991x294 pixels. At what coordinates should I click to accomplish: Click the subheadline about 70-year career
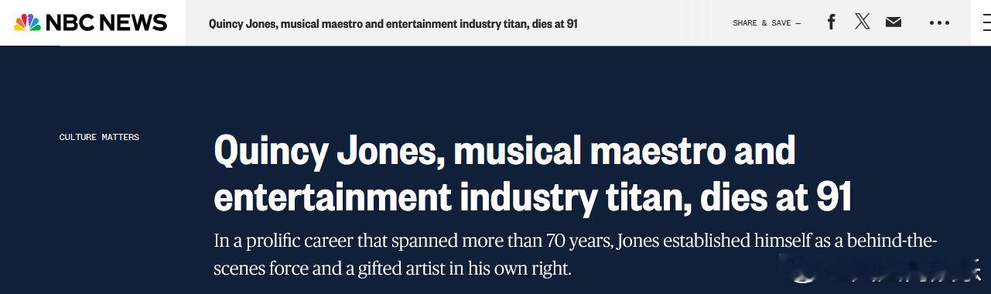576,255
